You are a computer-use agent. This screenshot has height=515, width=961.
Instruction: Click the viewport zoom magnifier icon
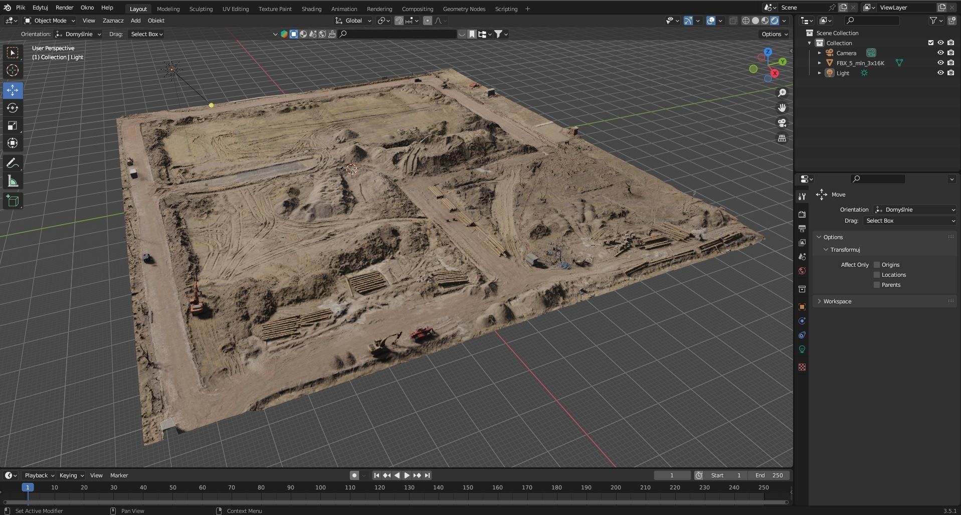click(782, 93)
